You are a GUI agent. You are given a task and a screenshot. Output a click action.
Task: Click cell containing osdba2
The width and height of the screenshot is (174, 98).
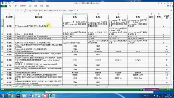tap(98, 60)
